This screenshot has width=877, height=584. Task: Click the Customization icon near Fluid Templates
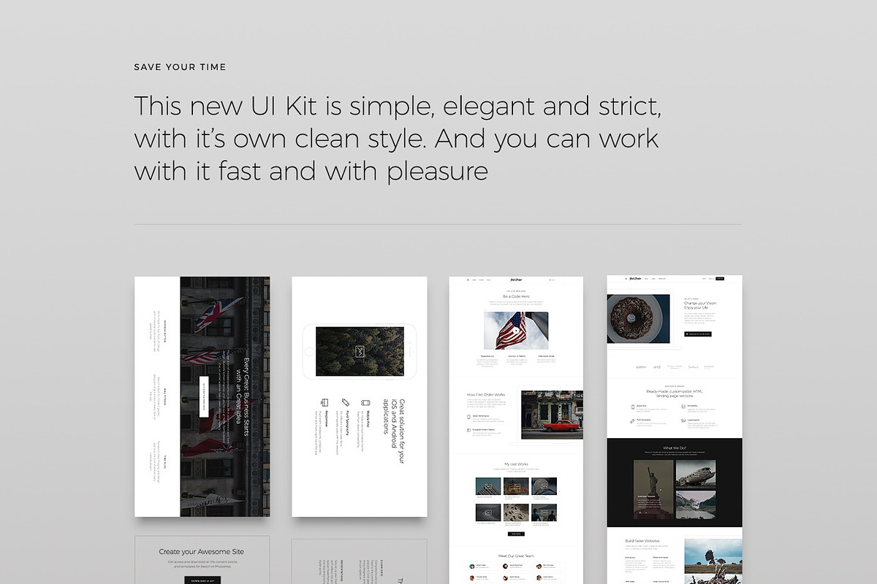(684, 421)
